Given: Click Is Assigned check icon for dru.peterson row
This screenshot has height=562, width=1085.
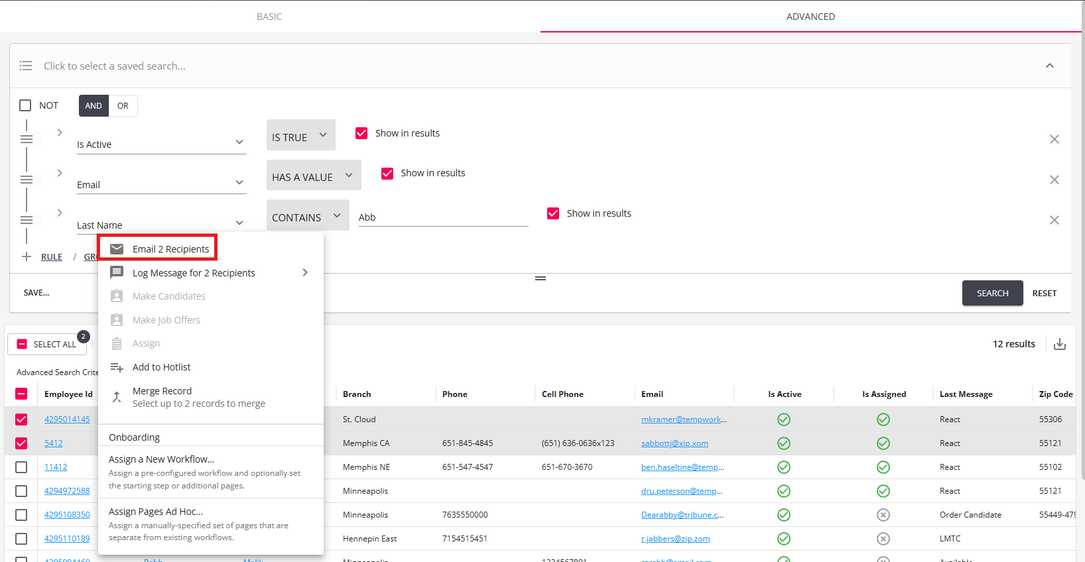Looking at the screenshot, I should [883, 491].
